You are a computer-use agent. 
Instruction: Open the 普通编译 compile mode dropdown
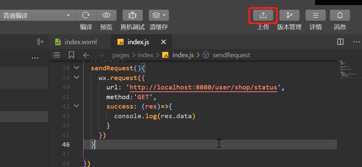[x=37, y=16]
